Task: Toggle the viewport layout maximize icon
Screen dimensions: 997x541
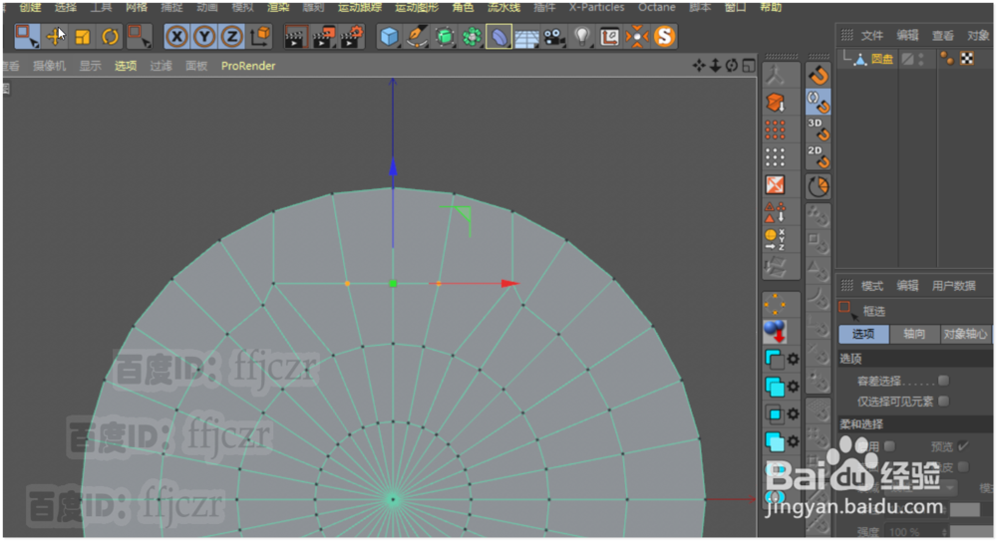Action: pos(749,66)
